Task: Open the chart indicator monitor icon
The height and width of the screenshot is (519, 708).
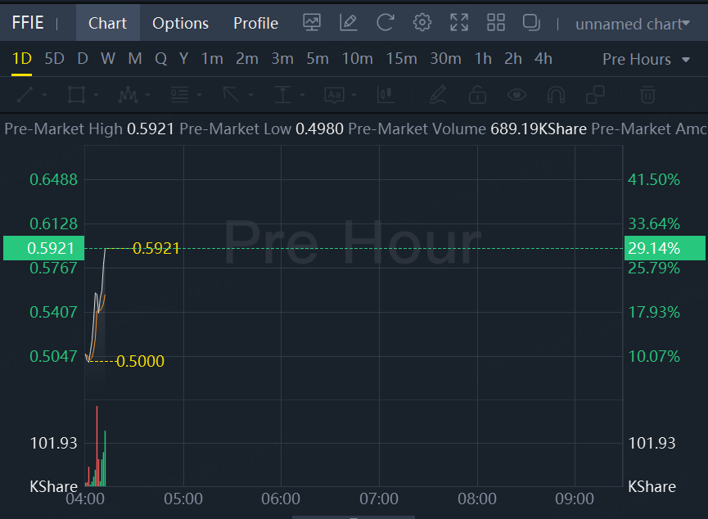Action: [x=312, y=22]
